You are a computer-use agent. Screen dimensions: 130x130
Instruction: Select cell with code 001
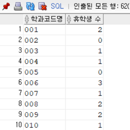pyautogui.click(x=44, y=30)
